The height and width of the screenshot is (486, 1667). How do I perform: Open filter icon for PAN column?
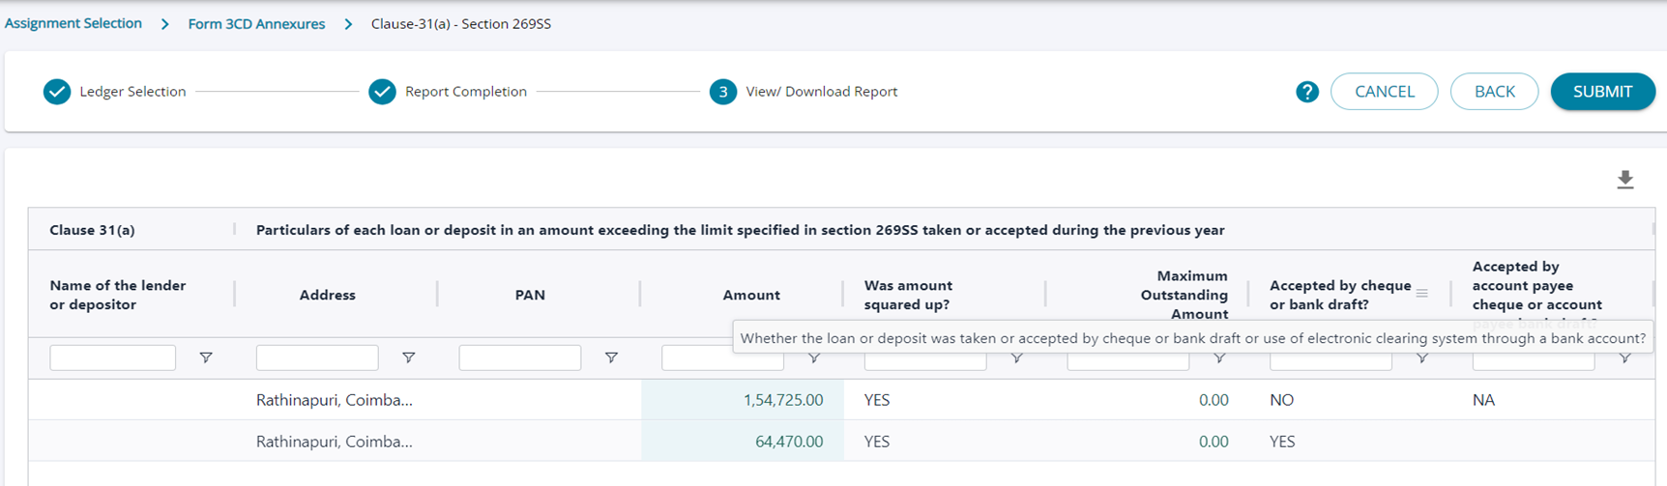coord(611,357)
